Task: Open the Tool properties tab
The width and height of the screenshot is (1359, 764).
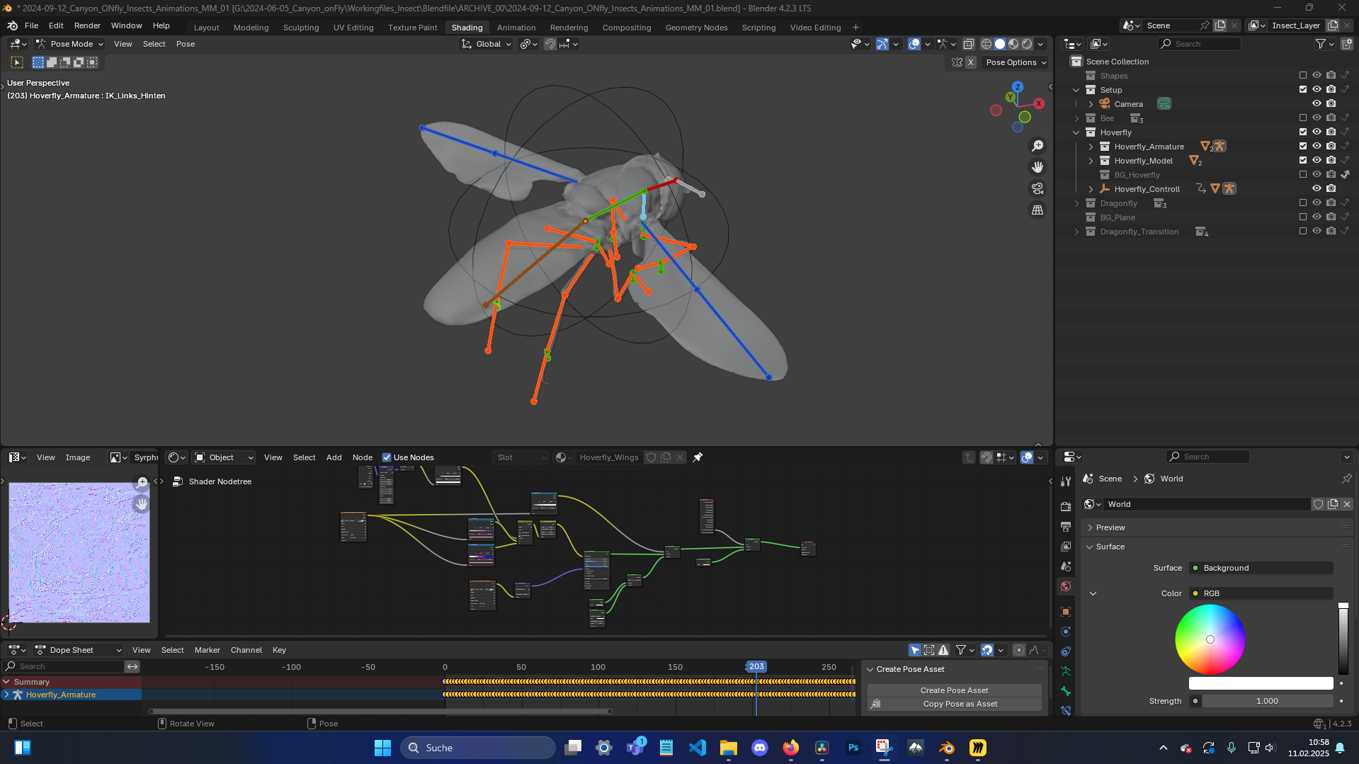Action: coord(1066,481)
